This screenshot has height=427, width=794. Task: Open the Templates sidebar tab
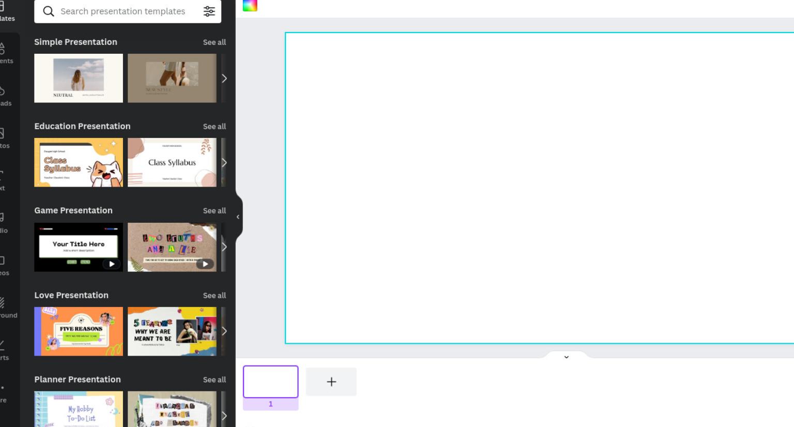coord(7,12)
